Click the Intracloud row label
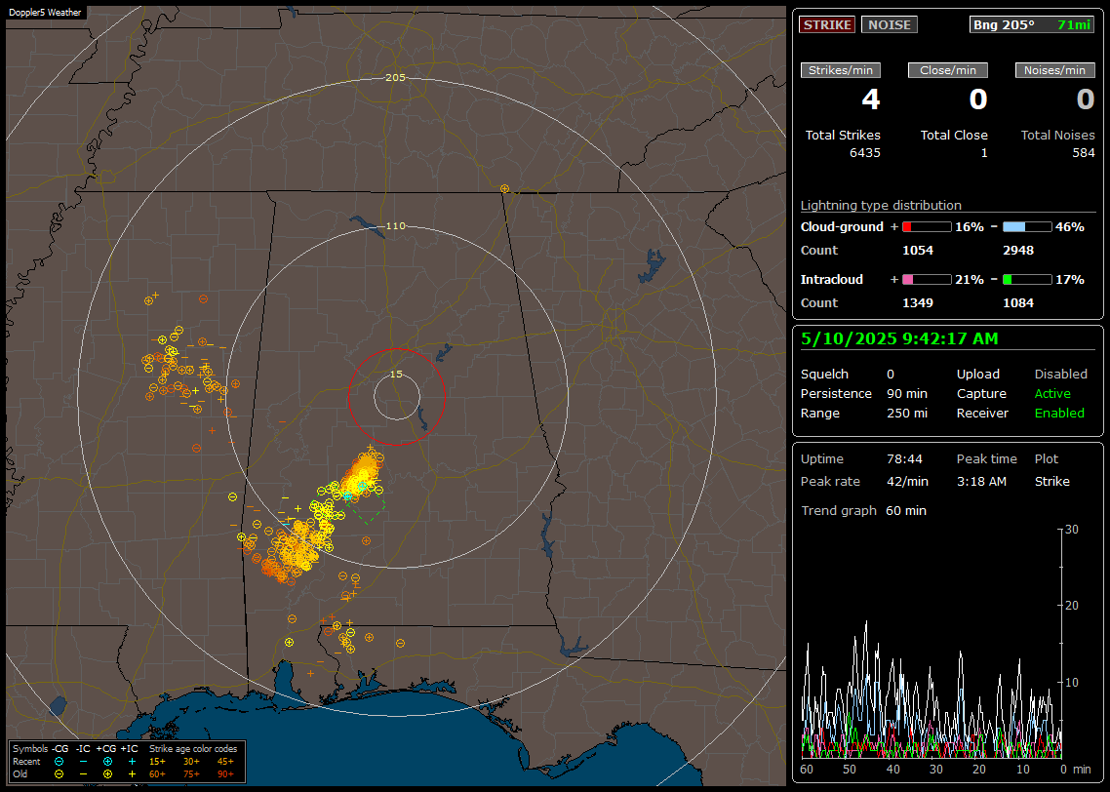1110x792 pixels. (832, 280)
